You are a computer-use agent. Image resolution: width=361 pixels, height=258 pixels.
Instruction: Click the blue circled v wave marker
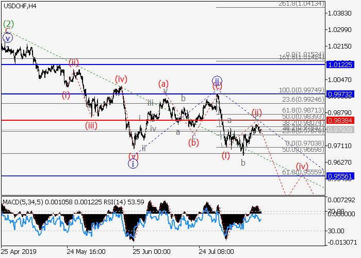pyautogui.click(x=7, y=37)
